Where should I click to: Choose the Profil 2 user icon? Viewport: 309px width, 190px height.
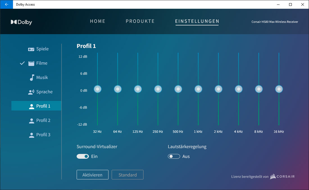(x=32, y=121)
